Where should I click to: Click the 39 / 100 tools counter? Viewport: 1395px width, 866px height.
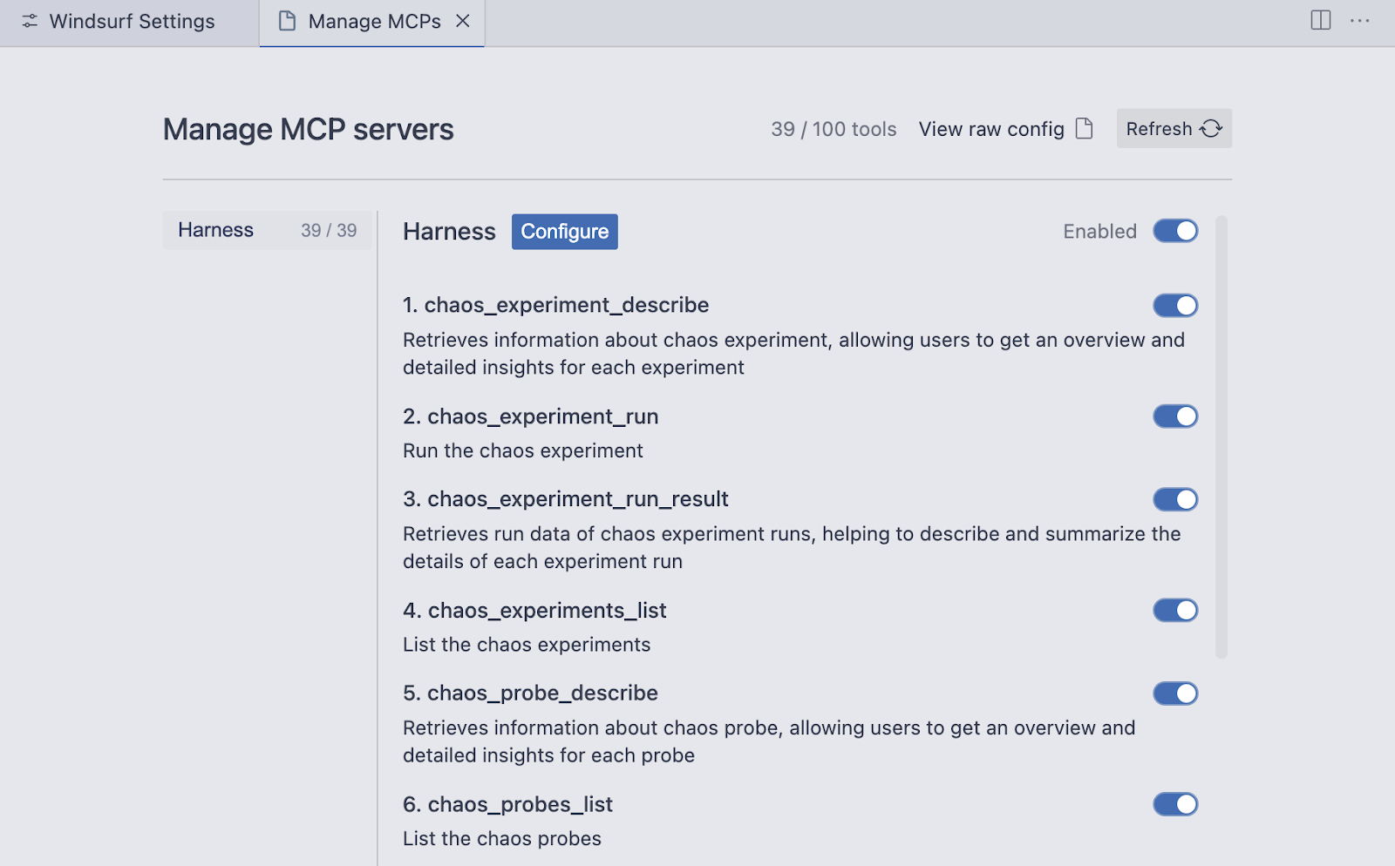(834, 129)
